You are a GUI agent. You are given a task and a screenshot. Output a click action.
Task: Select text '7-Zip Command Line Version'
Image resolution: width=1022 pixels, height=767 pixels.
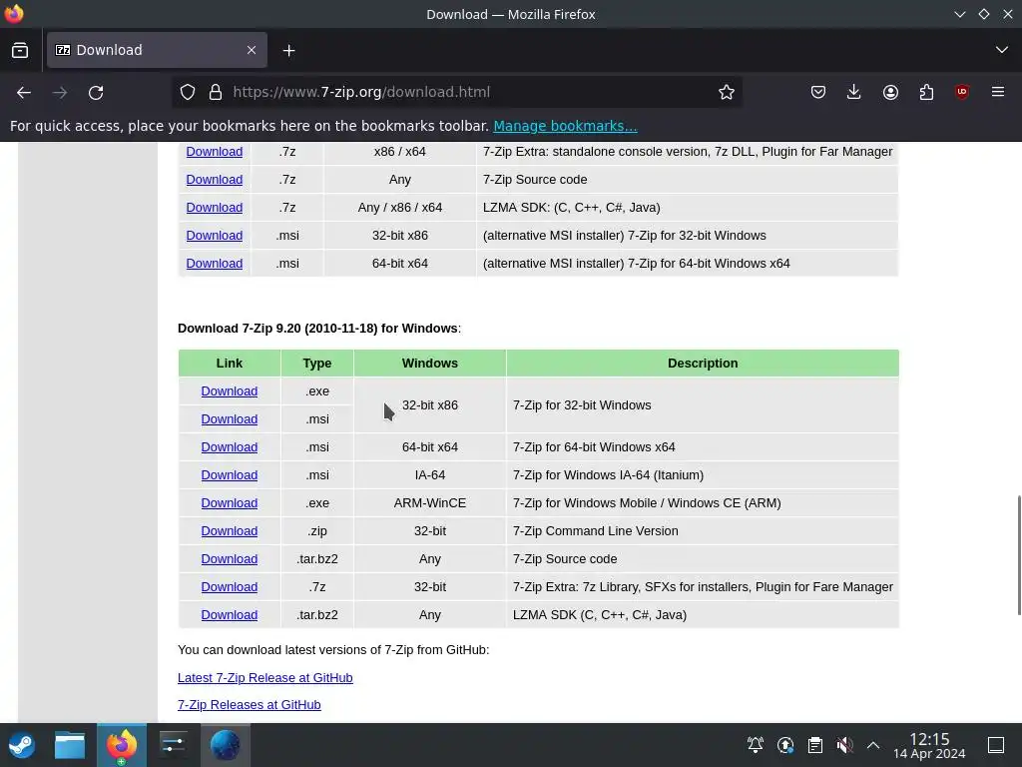(x=596, y=531)
